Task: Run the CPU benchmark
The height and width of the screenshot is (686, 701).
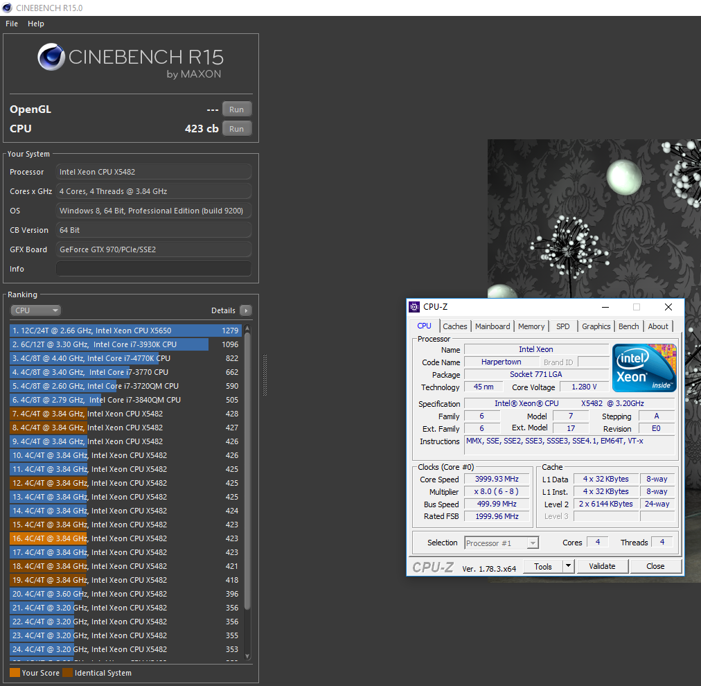Action: [x=236, y=129]
